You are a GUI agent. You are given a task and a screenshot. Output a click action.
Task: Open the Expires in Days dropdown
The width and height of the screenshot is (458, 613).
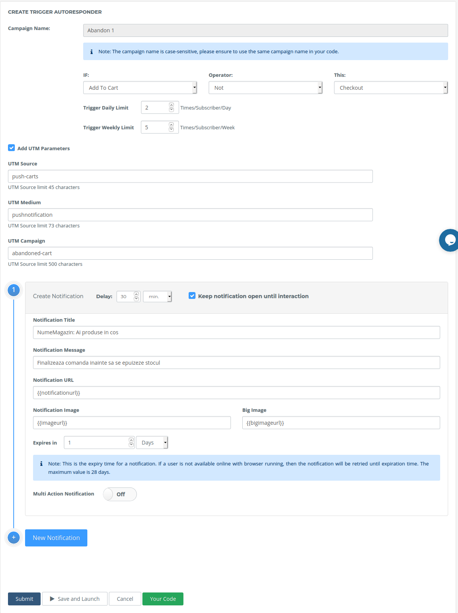(152, 443)
